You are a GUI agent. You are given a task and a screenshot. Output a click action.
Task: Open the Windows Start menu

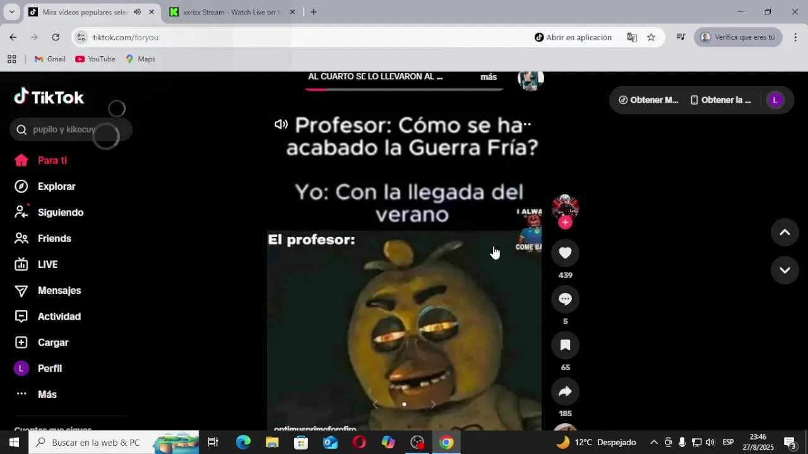tap(14, 443)
